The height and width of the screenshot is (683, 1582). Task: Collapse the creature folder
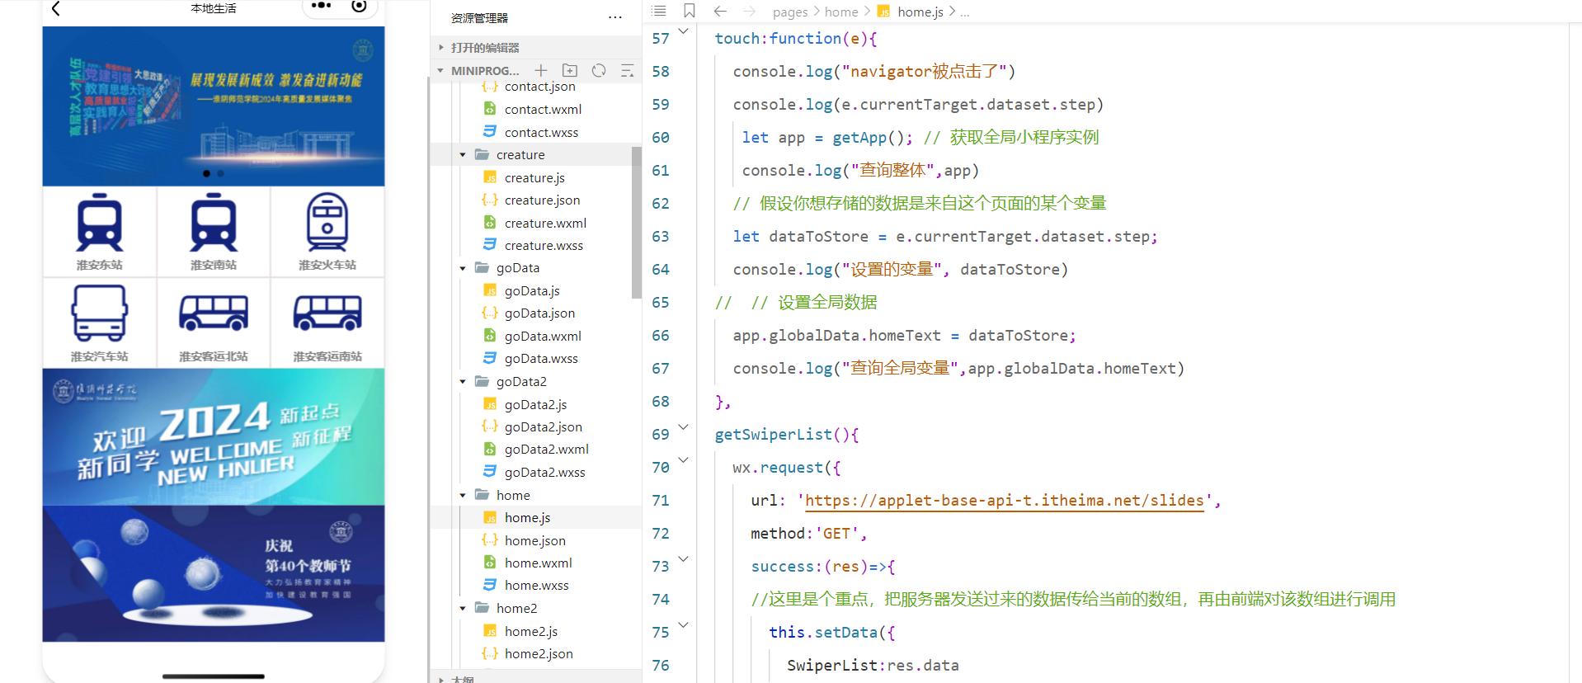(463, 155)
